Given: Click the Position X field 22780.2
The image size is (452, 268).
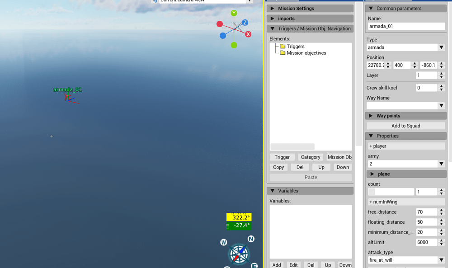Looking at the screenshot, I should point(376,65).
